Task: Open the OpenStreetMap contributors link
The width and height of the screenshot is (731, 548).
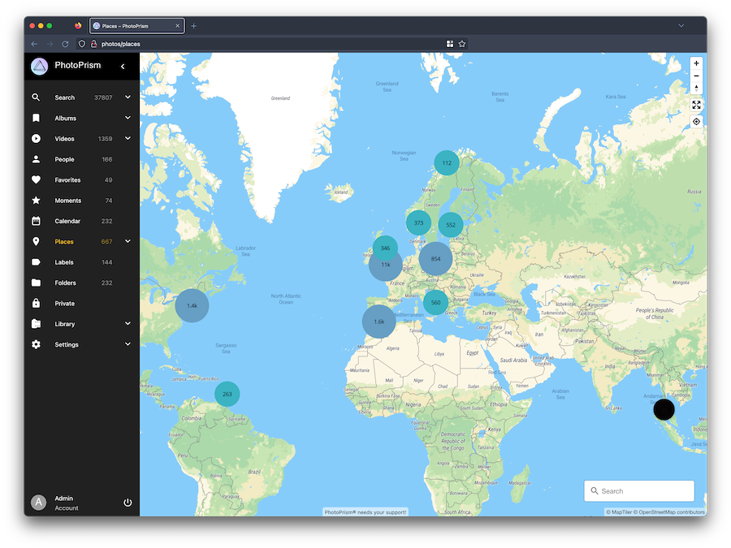Action: coord(669,512)
